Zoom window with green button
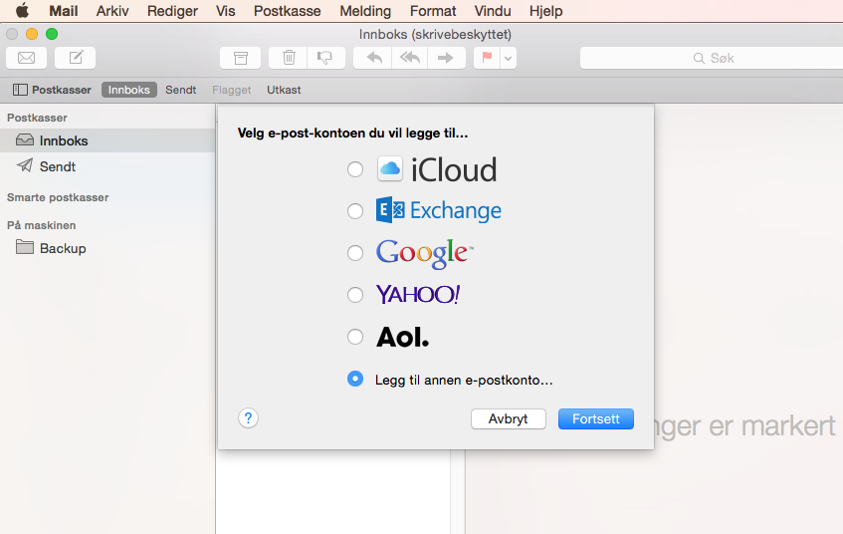This screenshot has height=534, width=843. (52, 34)
